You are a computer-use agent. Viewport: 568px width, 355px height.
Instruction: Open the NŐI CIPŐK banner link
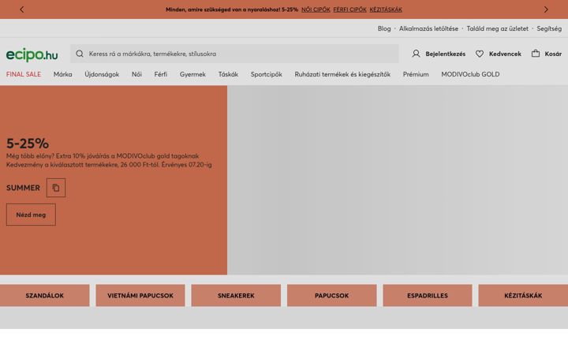(316, 9)
